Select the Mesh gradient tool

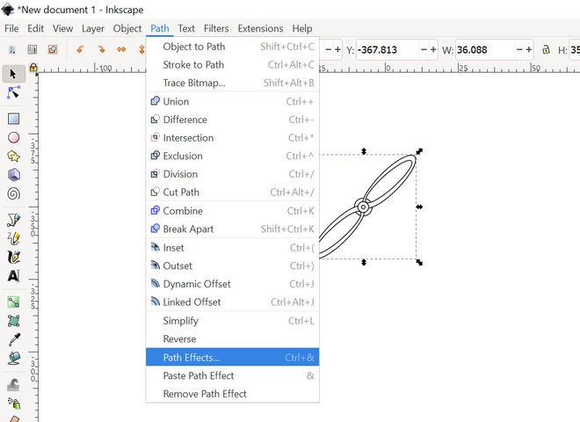click(14, 321)
